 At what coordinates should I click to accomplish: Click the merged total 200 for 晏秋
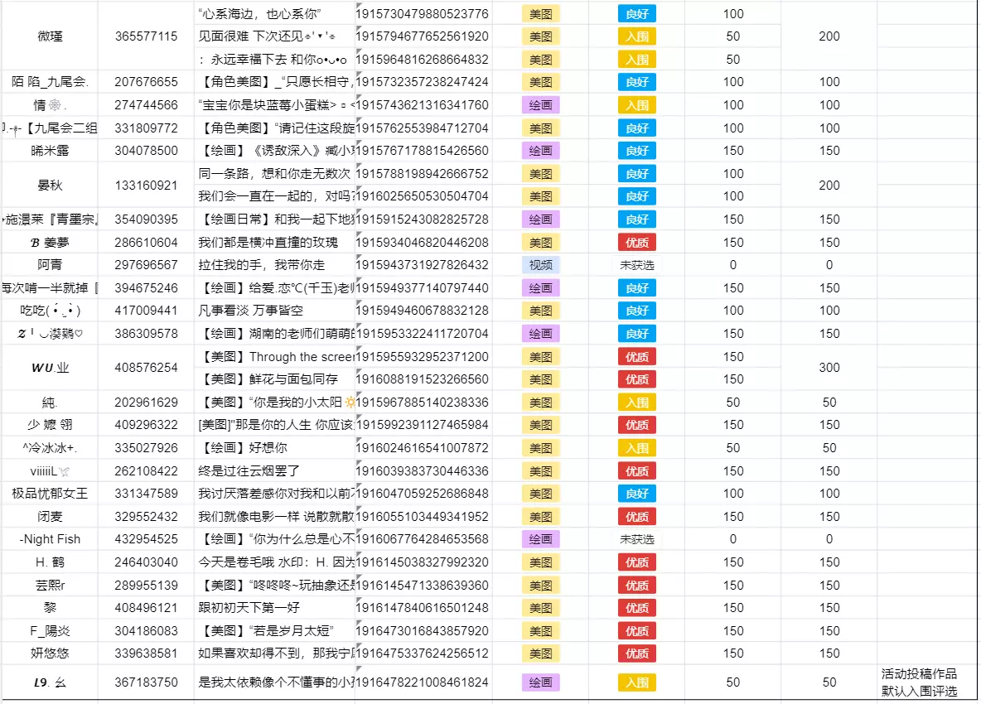click(x=829, y=186)
